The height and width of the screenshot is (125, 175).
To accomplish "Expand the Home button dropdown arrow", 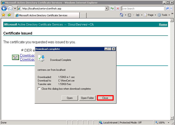I will tap(126, 15).
